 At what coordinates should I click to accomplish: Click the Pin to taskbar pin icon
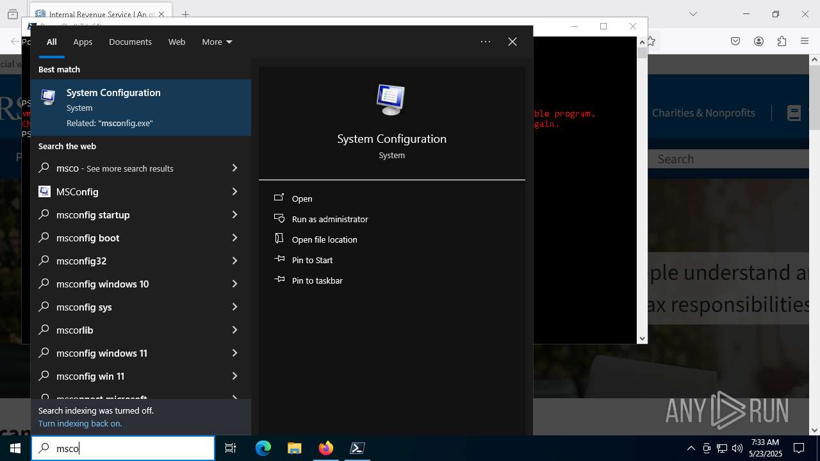tap(279, 280)
